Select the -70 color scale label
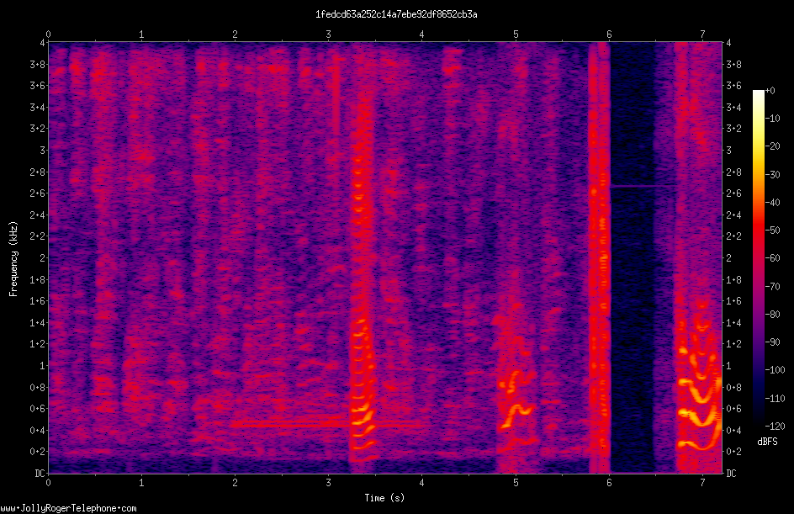The image size is (794, 514). (x=773, y=287)
